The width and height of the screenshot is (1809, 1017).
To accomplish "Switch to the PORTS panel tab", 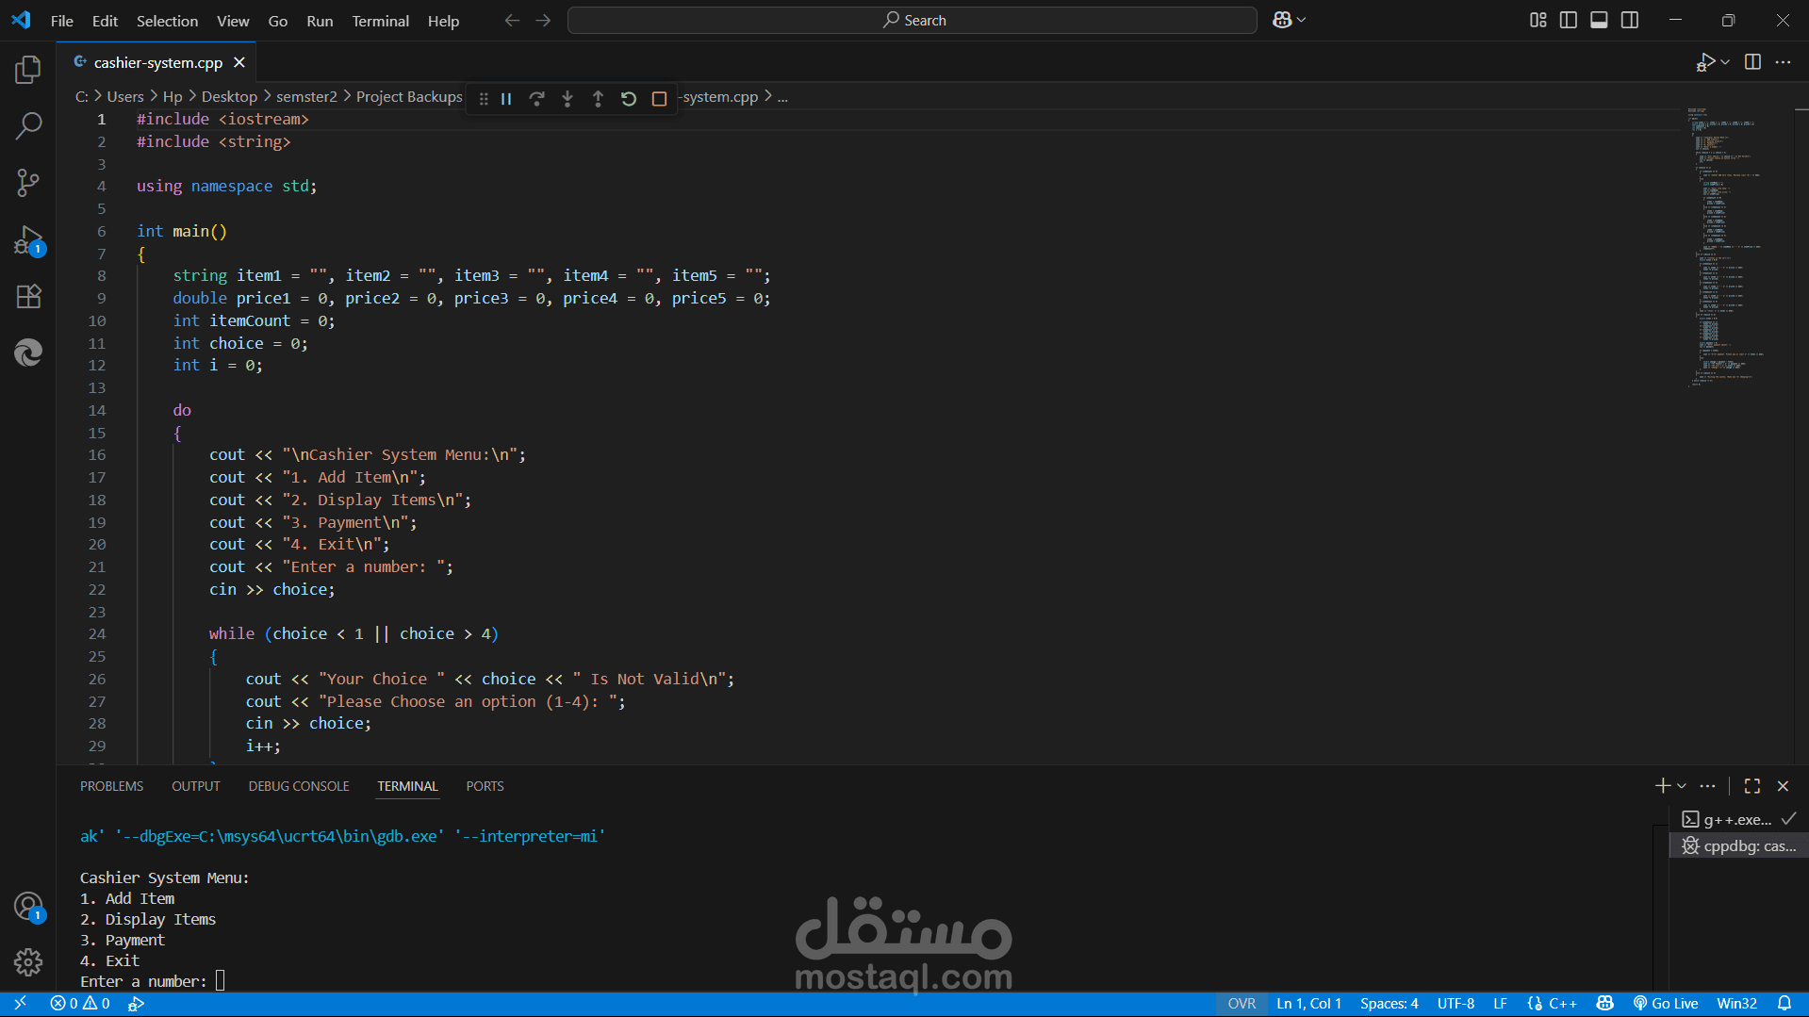I will tap(485, 786).
